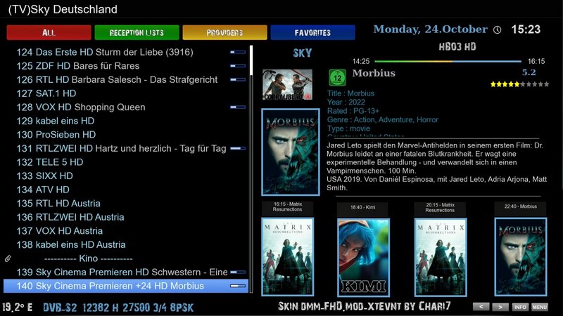Click the 15:23 clock time
Viewport: 563px width, 316px height.
tap(526, 29)
